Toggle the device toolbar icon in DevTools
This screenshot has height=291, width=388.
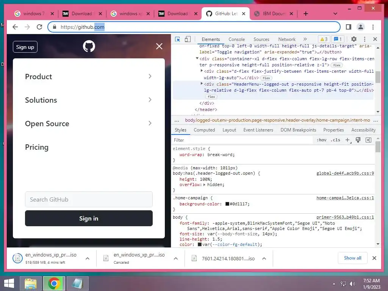(188, 39)
